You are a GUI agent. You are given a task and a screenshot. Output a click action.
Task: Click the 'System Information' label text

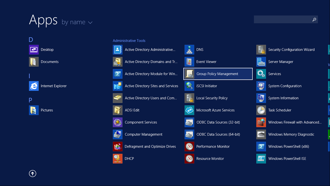(x=283, y=98)
